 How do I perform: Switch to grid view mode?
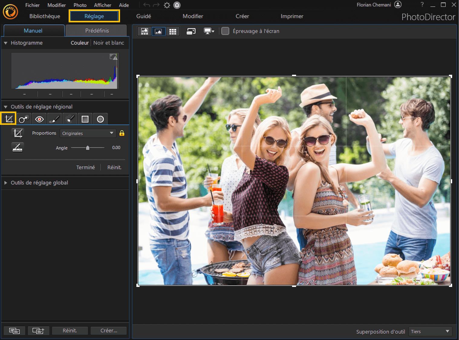pos(173,31)
